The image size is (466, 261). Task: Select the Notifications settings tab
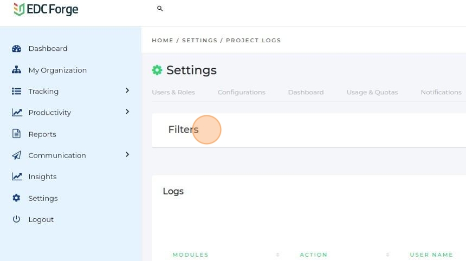[441, 92]
